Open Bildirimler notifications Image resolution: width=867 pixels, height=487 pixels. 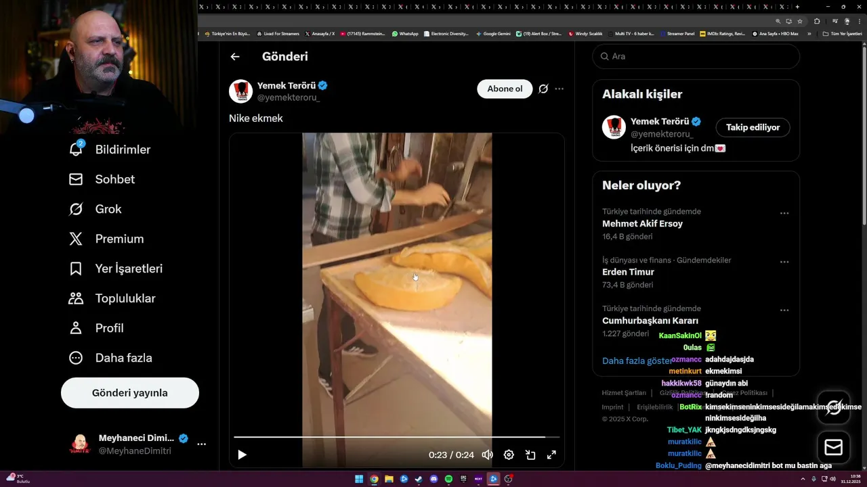click(x=110, y=149)
